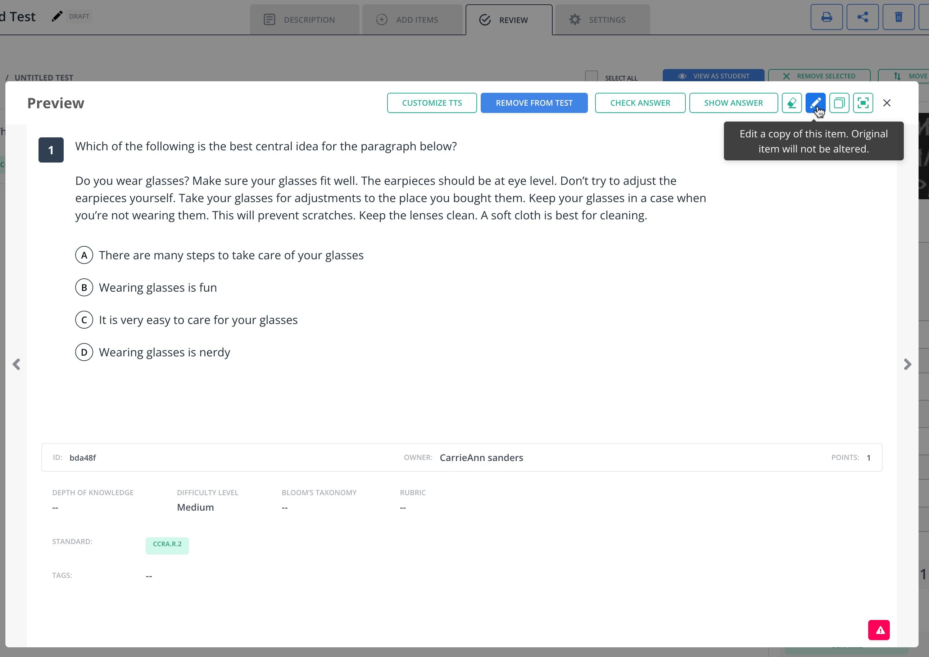Click View As Student button
This screenshot has width=929, height=657.
tap(713, 76)
